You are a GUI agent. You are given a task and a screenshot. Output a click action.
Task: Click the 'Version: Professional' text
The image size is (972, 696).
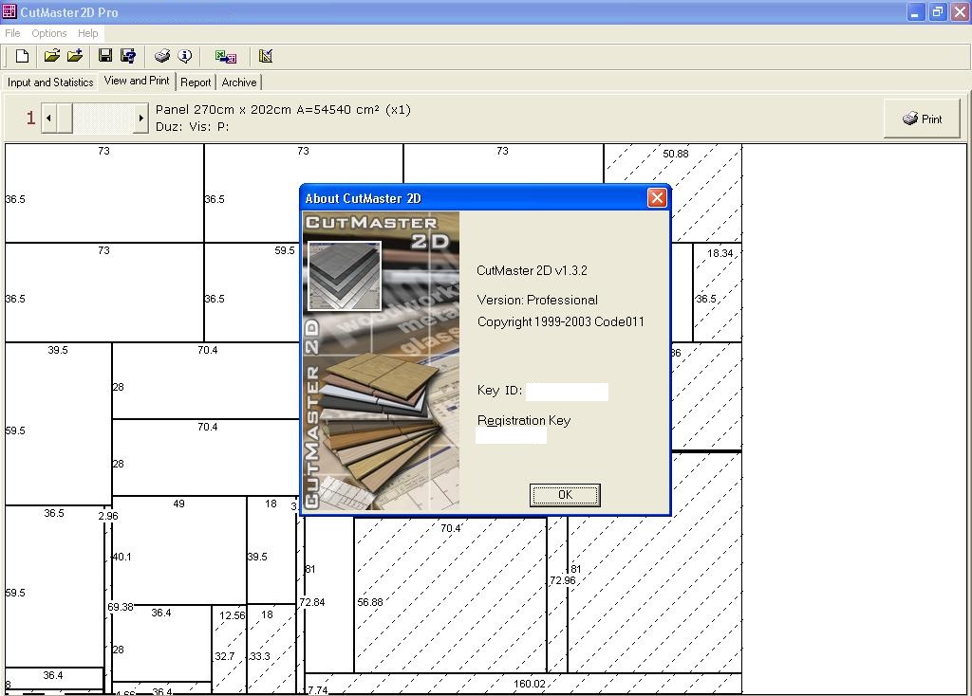pos(537,300)
